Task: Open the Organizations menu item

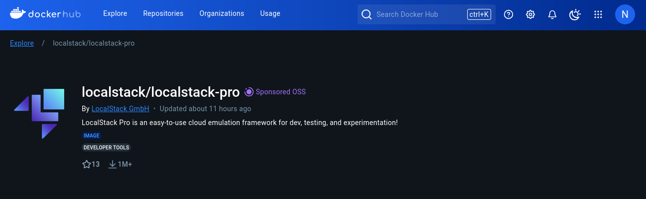Action: pyautogui.click(x=222, y=13)
